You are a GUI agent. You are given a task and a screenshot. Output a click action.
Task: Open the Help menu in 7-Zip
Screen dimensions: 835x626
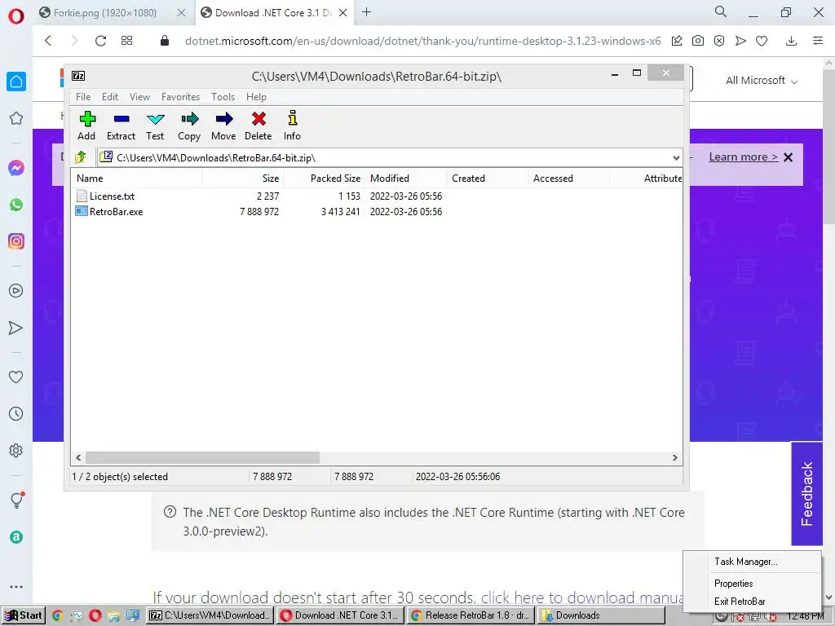[x=256, y=97]
